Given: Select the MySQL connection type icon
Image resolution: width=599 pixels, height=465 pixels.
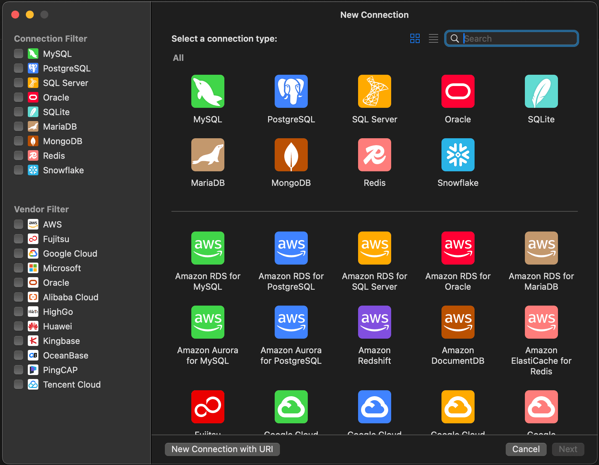Looking at the screenshot, I should tap(208, 91).
